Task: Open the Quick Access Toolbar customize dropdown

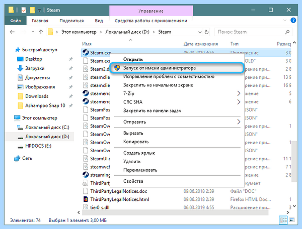Action: 39,11
